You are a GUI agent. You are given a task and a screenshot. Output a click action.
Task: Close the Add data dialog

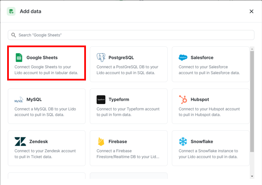[x=251, y=11]
